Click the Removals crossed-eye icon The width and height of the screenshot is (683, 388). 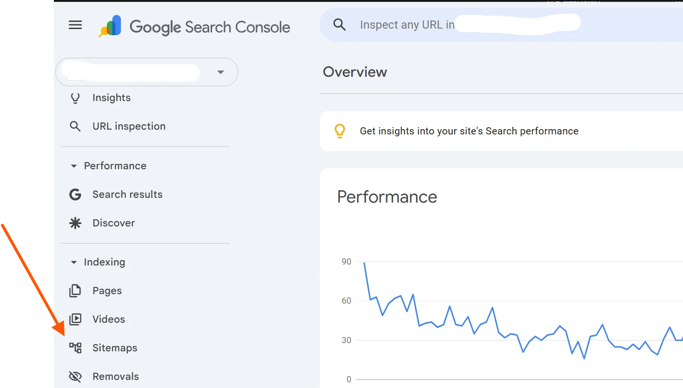tap(75, 377)
